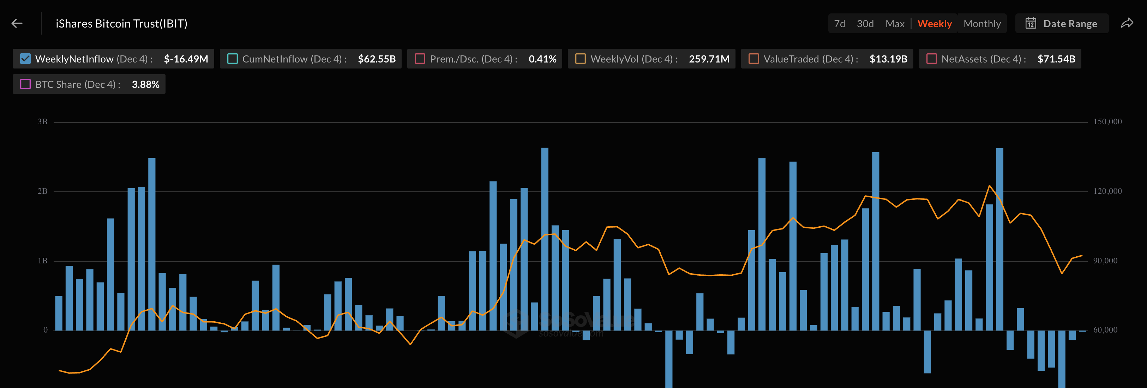Click the orange price line's last point
This screenshot has width=1147, height=388.
click(x=1082, y=256)
